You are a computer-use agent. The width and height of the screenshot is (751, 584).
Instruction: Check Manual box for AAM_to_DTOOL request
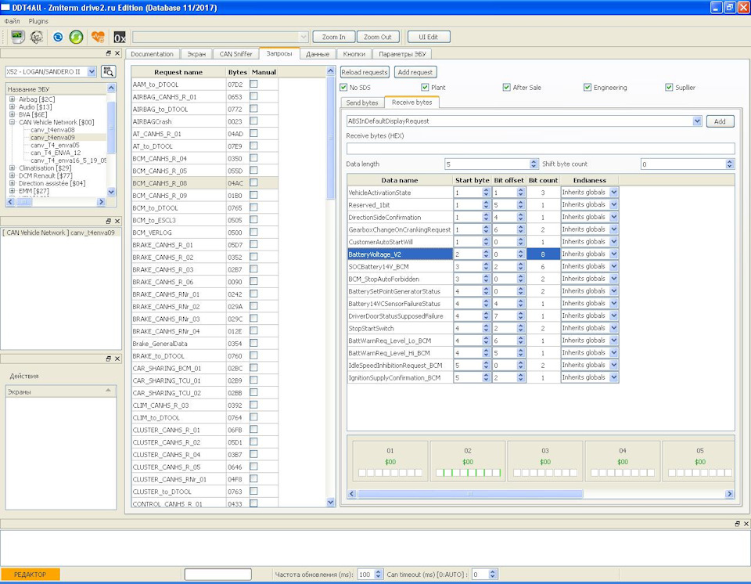coord(253,85)
